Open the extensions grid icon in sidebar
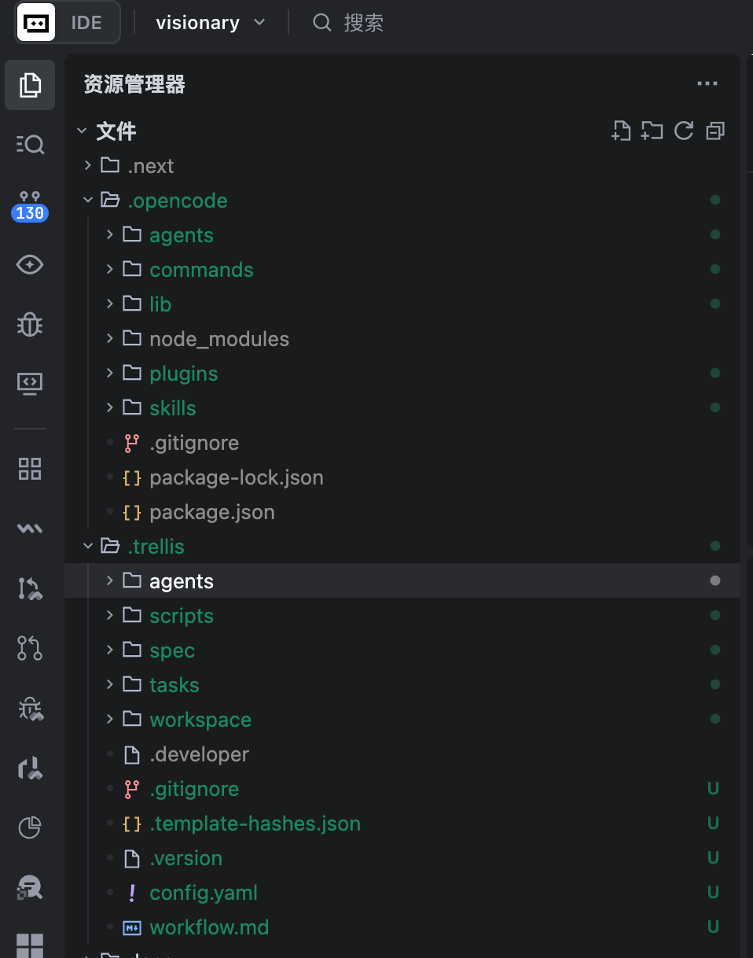This screenshot has height=958, width=753. tap(30, 469)
